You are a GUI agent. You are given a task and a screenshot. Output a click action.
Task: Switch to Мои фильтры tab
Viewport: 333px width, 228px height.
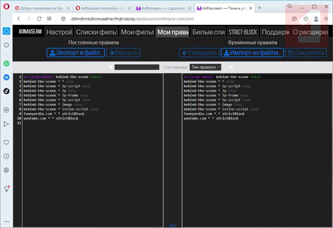pyautogui.click(x=137, y=32)
